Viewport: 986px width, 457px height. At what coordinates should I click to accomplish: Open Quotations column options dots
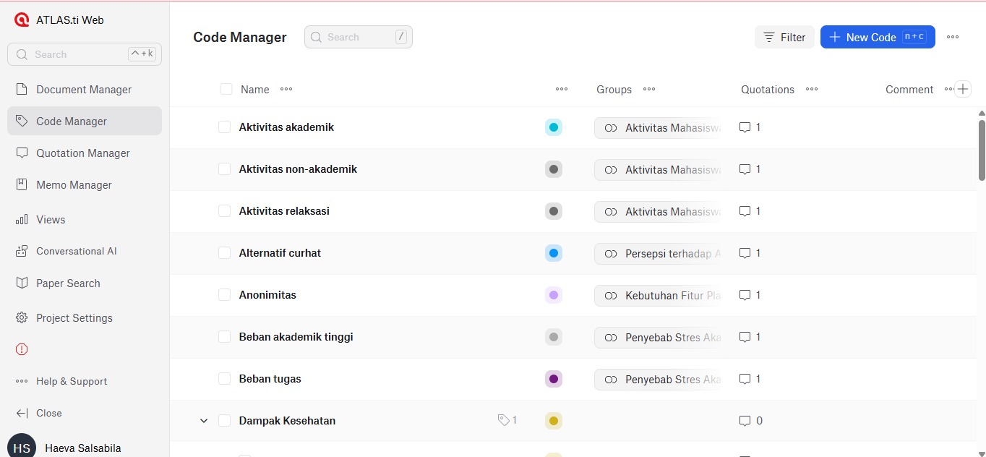[x=812, y=90]
